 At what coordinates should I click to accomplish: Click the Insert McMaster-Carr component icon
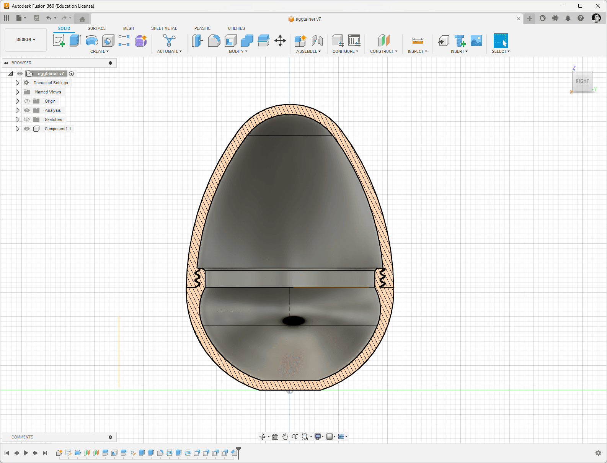click(x=460, y=40)
